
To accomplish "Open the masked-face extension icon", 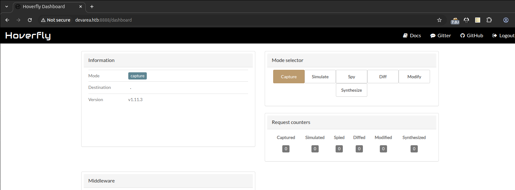I will [466, 20].
